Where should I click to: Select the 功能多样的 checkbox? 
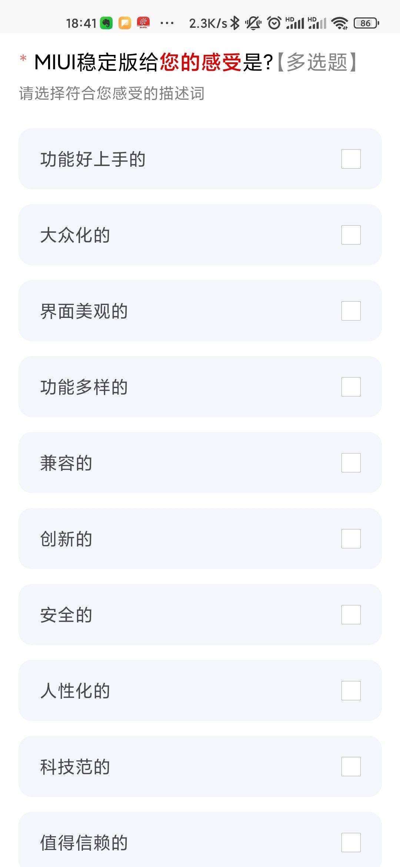pos(351,387)
